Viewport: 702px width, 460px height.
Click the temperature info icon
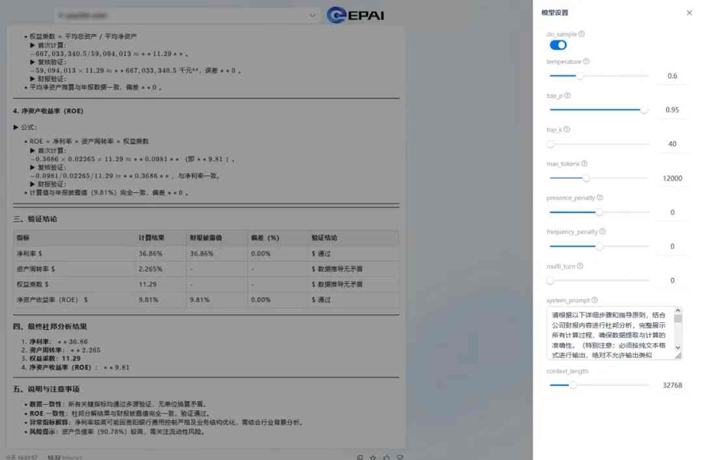coord(585,61)
